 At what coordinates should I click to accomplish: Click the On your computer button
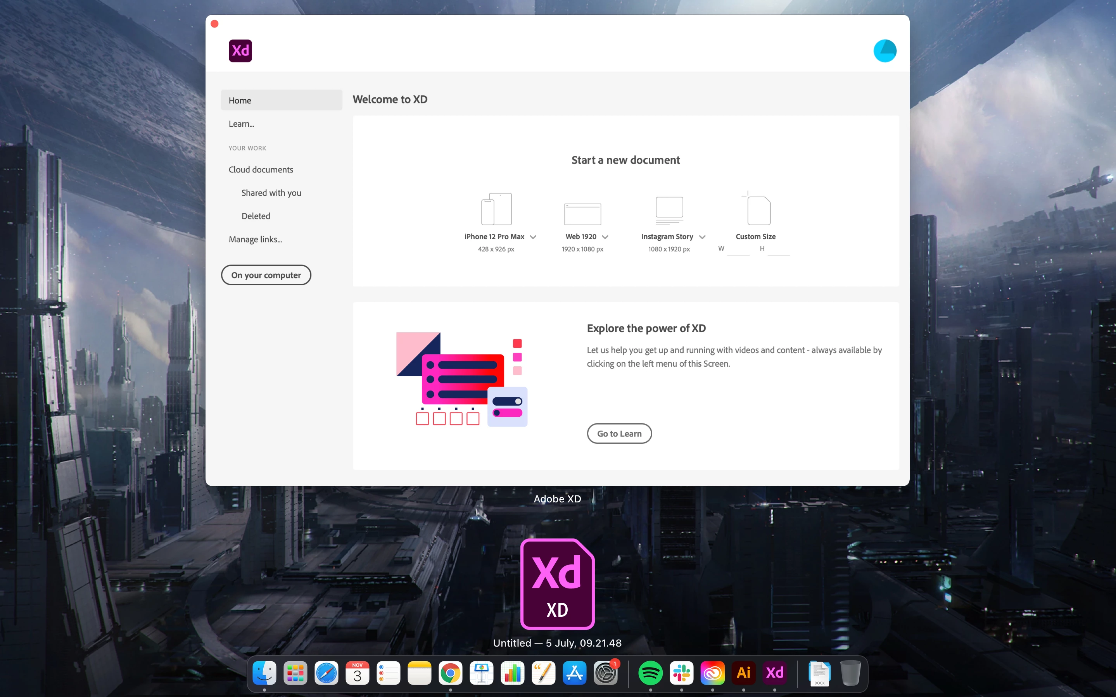(266, 275)
